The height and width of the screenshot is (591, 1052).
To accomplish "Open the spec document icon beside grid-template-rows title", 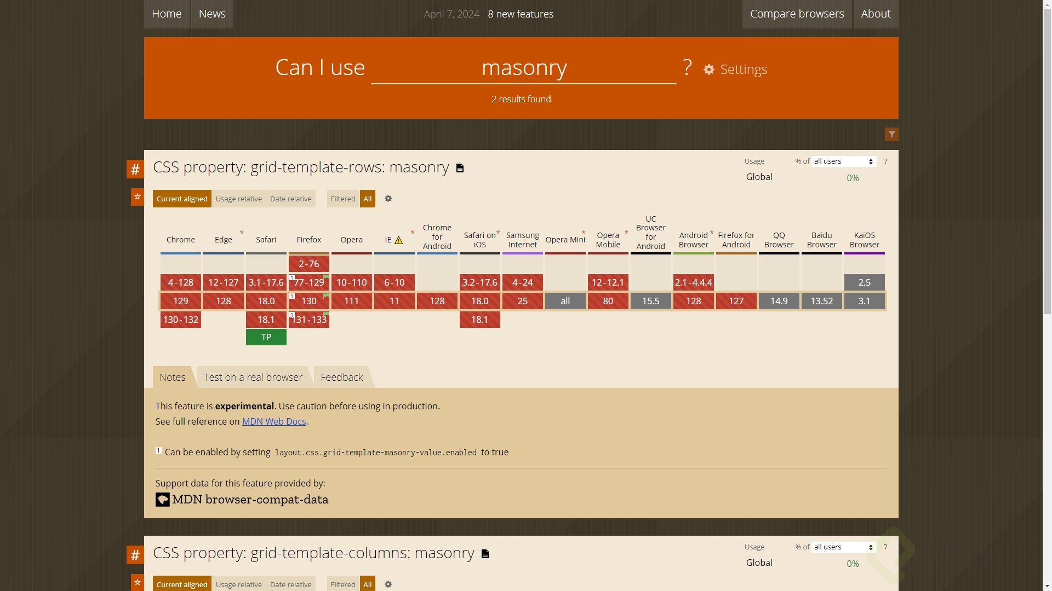I will [460, 169].
